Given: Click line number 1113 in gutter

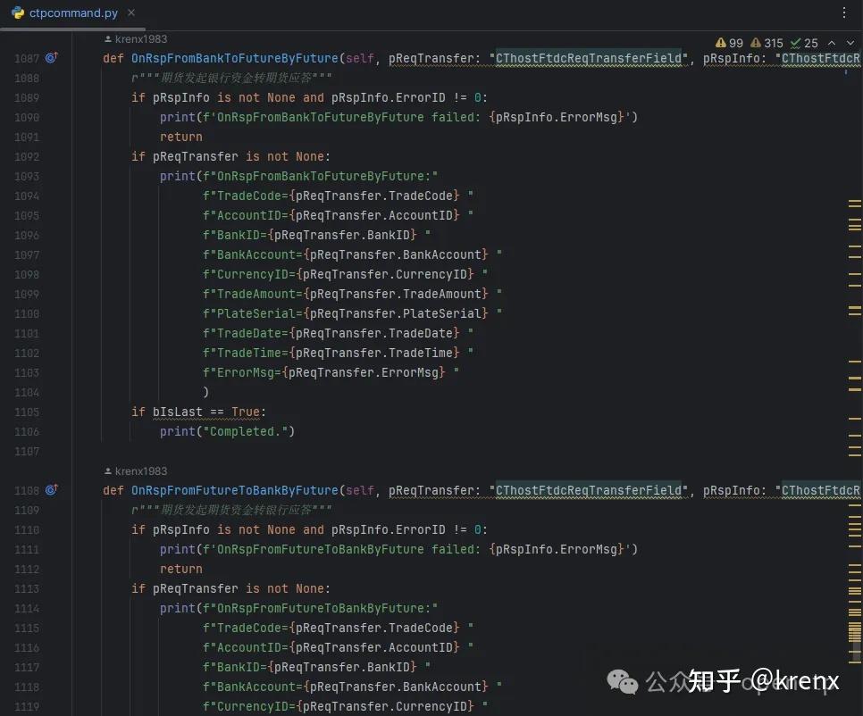Looking at the screenshot, I should (x=27, y=589).
